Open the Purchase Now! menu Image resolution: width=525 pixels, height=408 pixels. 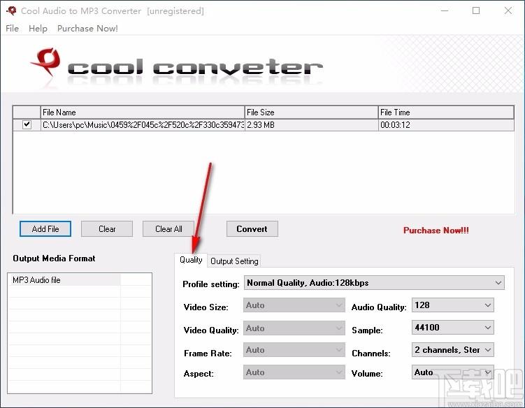pyautogui.click(x=87, y=29)
